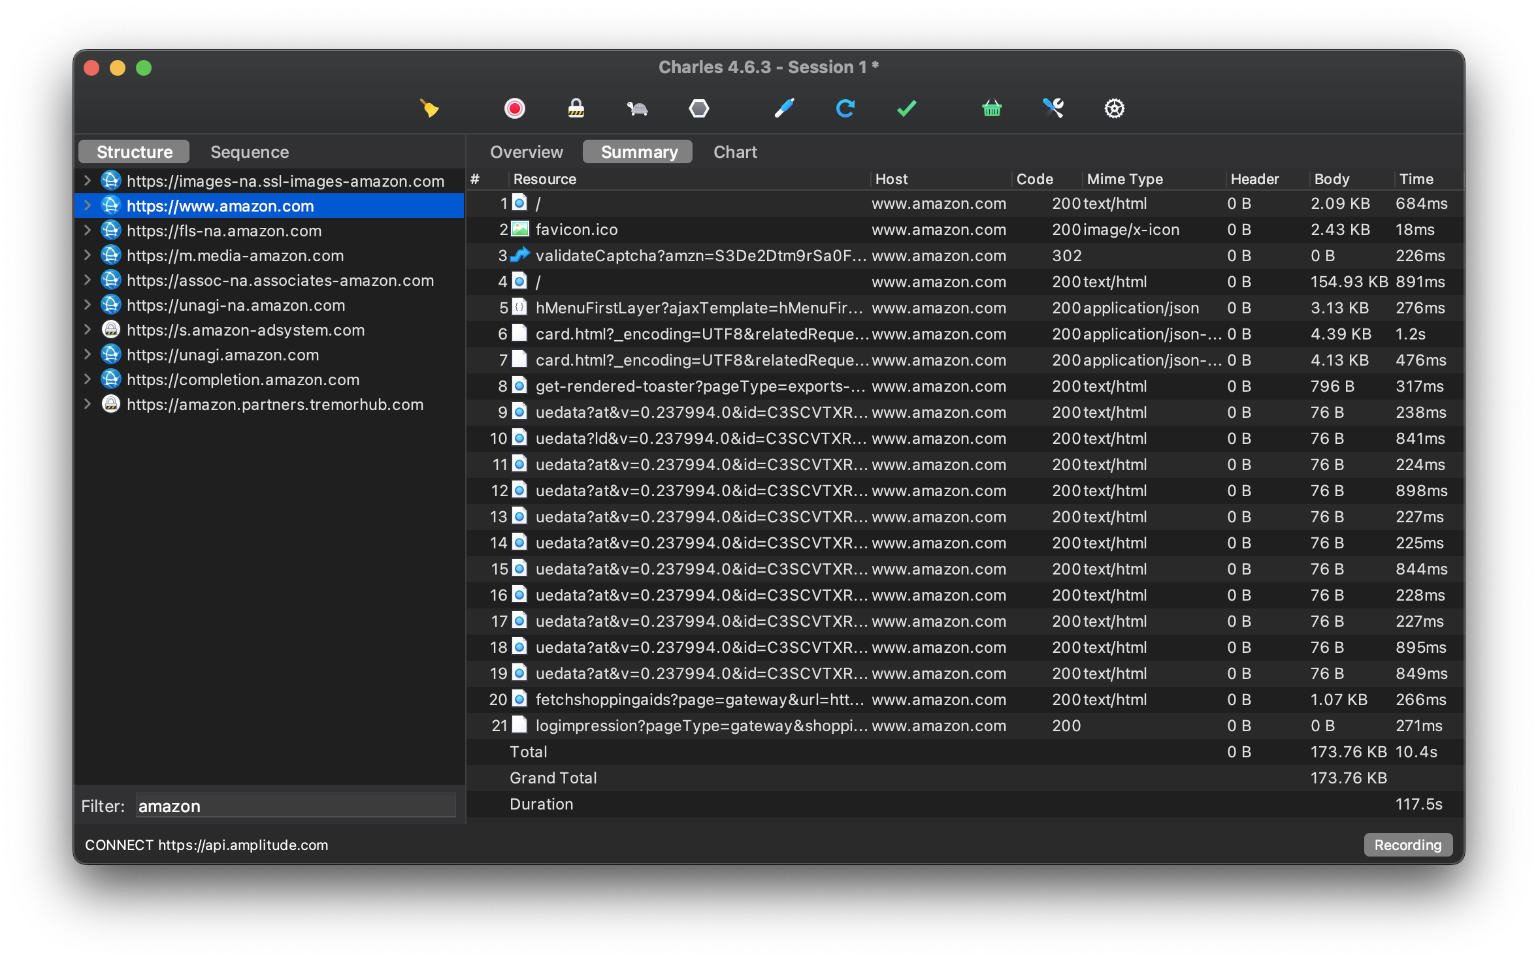Viewport: 1538px width, 961px height.
Task: Switch to the Chart tab
Action: tap(734, 151)
